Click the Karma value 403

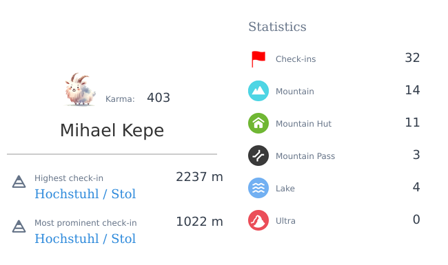[159, 98]
